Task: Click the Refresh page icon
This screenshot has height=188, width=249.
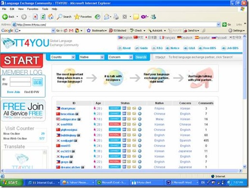Action: [x=43, y=16]
